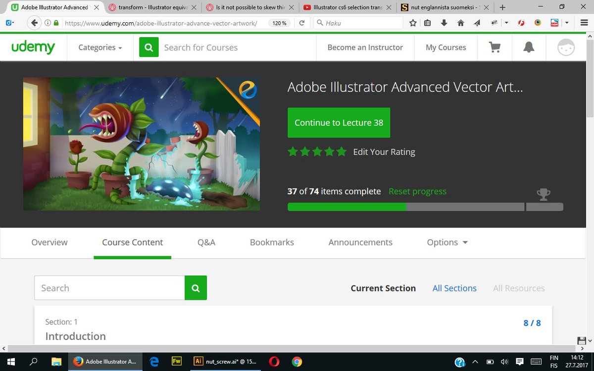This screenshot has width=594, height=371.
Task: Open Become an Instructor link
Action: pyautogui.click(x=365, y=47)
